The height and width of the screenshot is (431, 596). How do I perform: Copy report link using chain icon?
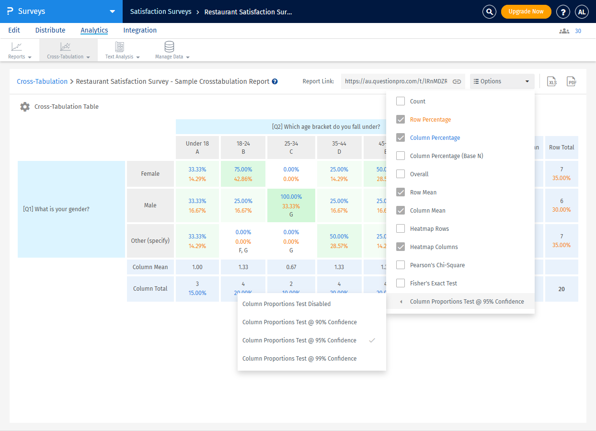coord(457,81)
